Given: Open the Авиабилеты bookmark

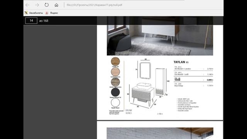Looking at the screenshot, I should 34,13.
